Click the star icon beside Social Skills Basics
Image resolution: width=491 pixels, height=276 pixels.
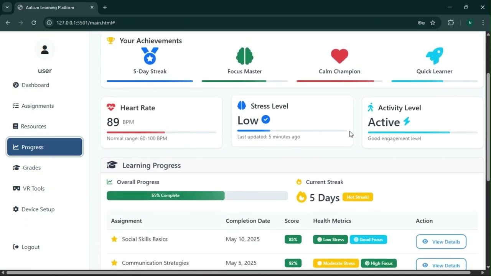114,239
